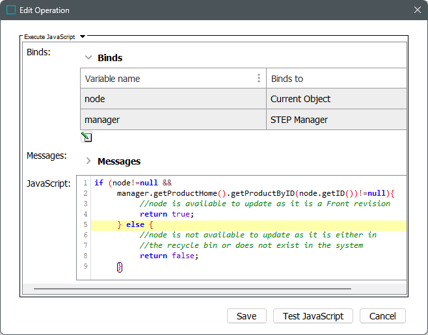Click the closing brace on line 9
The height and width of the screenshot is (335, 428).
point(119,267)
